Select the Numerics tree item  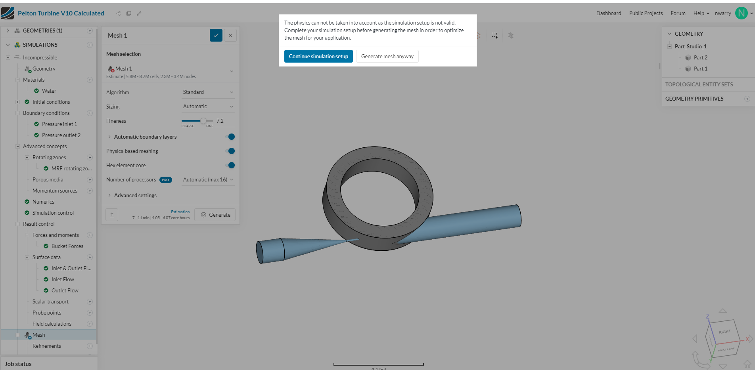(43, 202)
